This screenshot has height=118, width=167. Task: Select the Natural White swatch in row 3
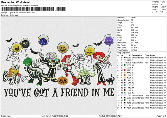coord(124,63)
